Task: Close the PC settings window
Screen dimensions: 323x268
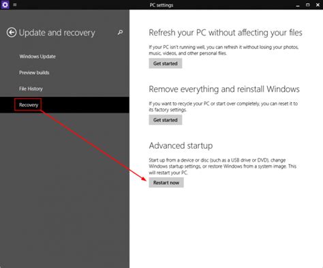Action: click(318, 5)
